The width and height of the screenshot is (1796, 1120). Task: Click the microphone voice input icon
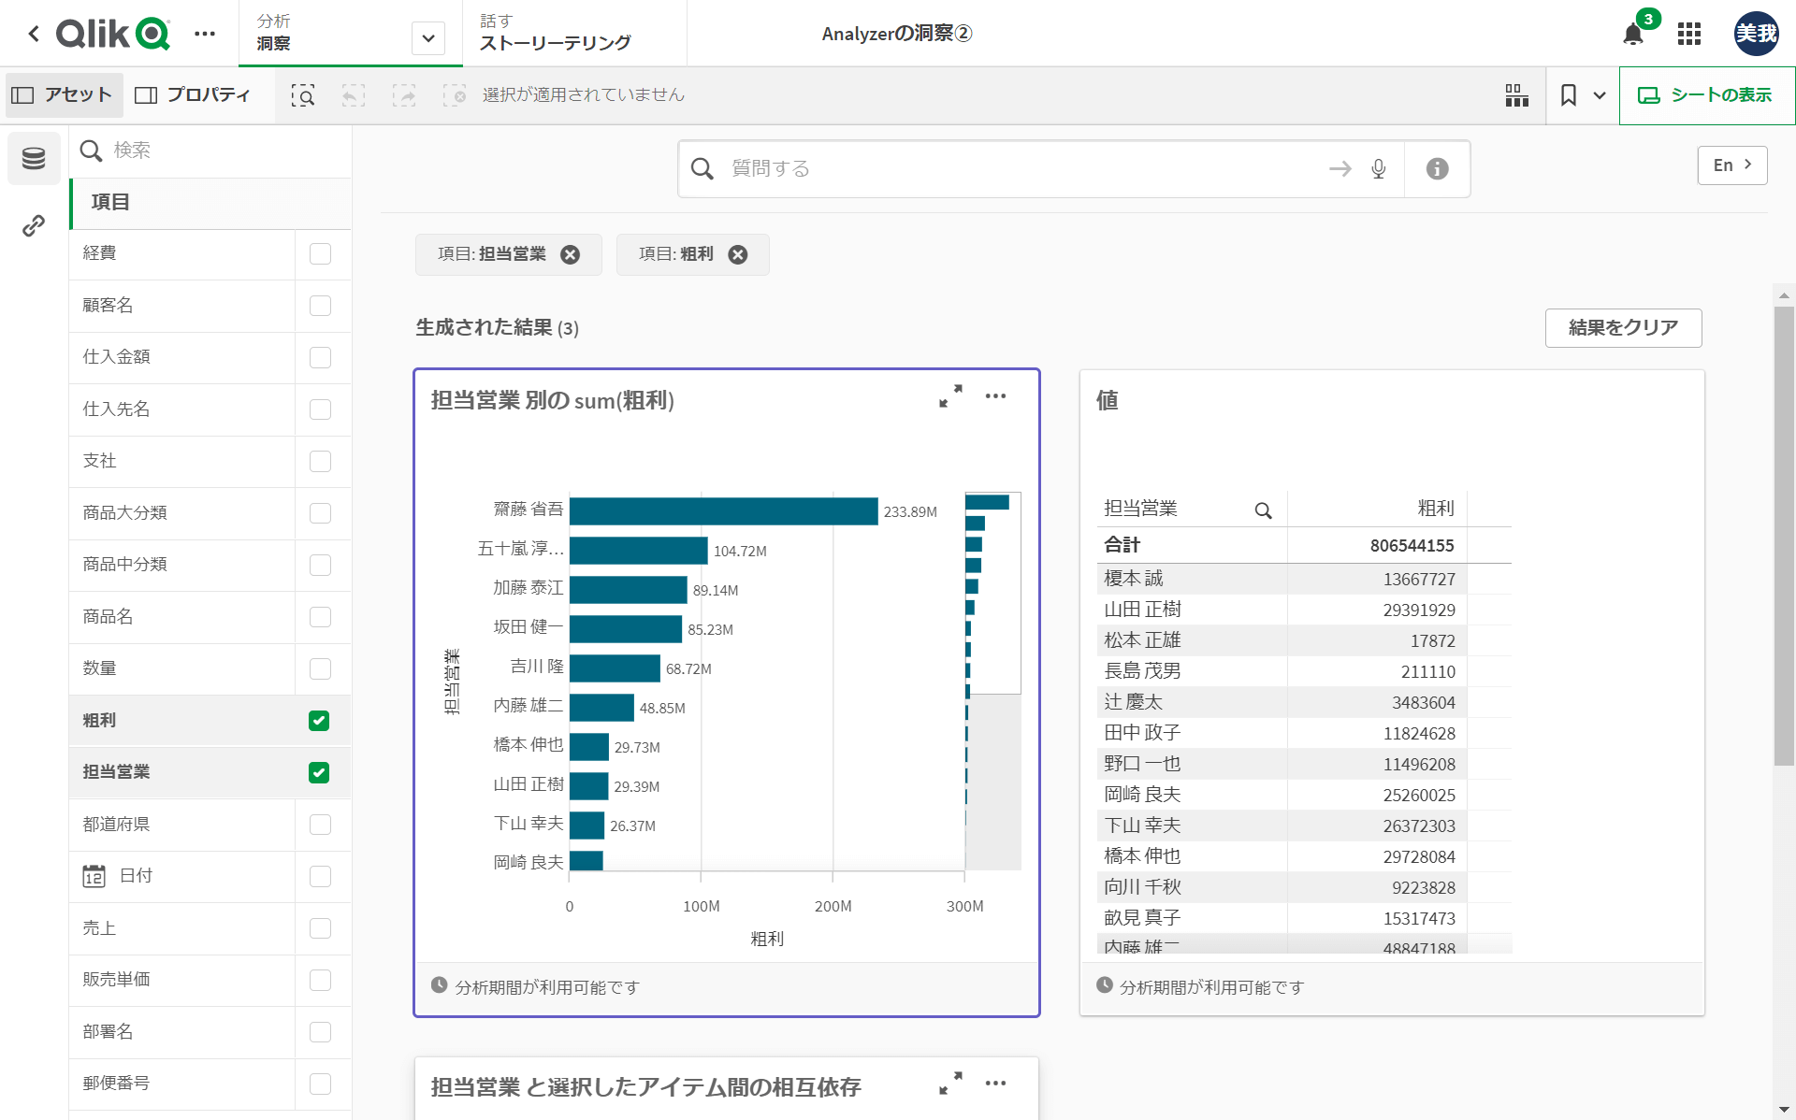tap(1378, 168)
